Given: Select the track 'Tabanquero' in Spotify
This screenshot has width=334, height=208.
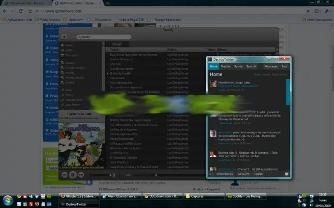Looking at the screenshot, I should 117,78.
